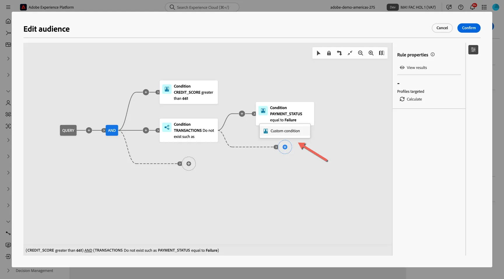Choose Custom condition from popup menu
Image resolution: width=504 pixels, height=279 pixels.
pyautogui.click(x=285, y=131)
